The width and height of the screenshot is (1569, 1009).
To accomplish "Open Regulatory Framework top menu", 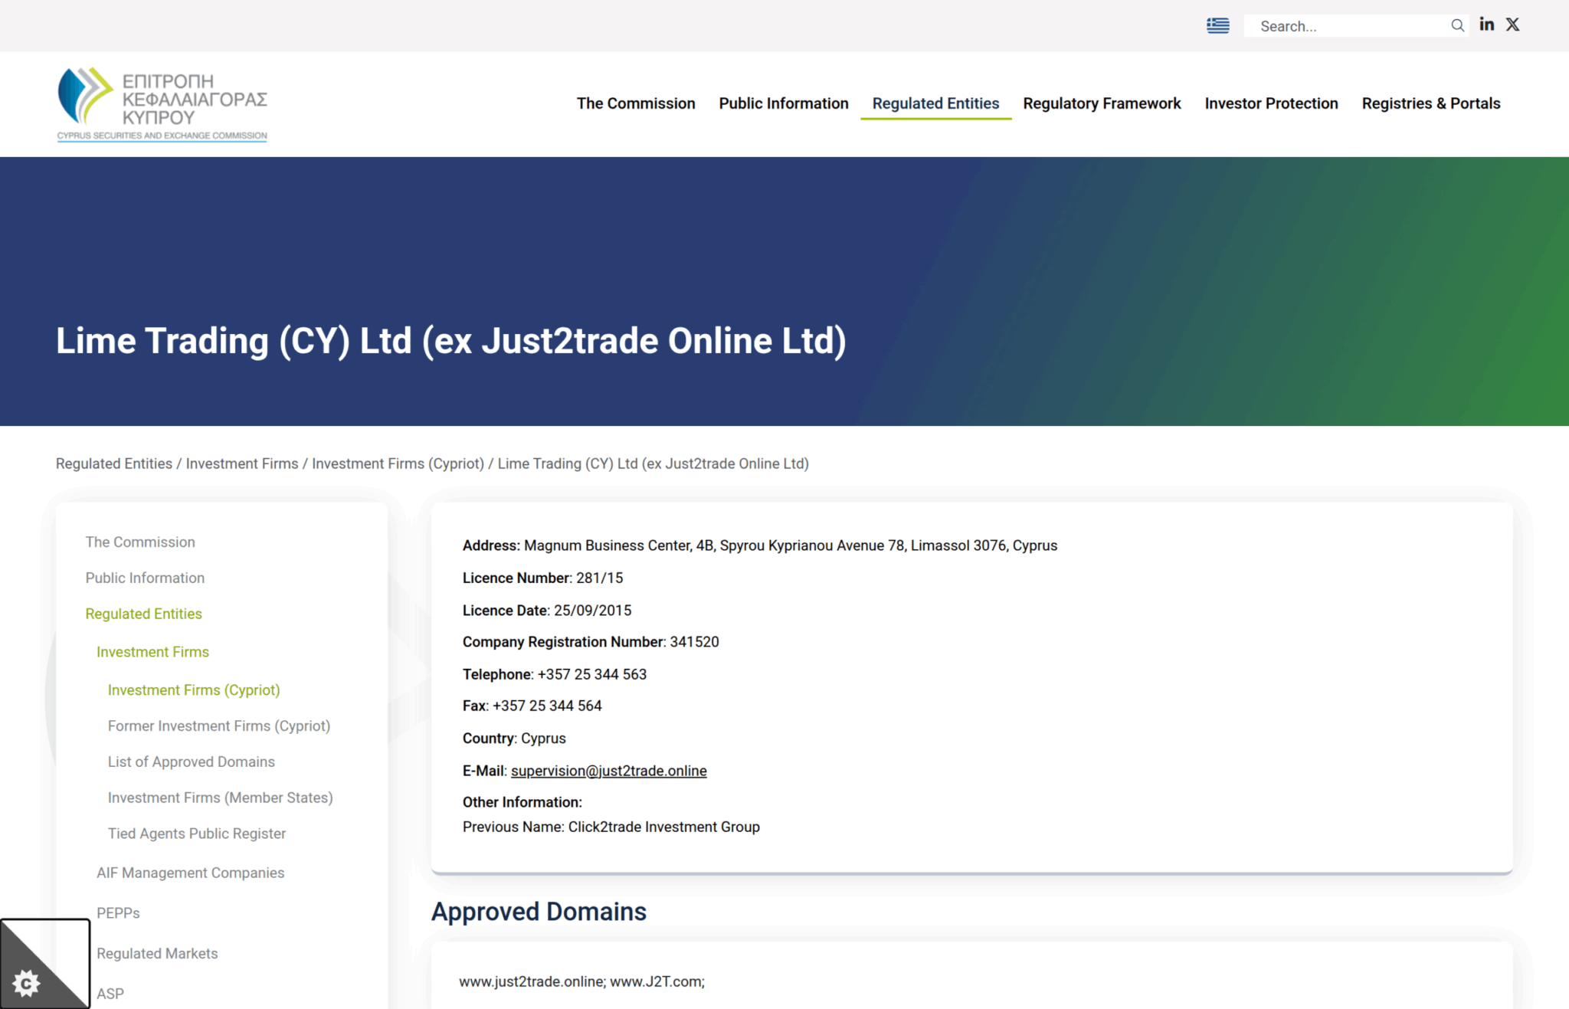I will 1102,103.
